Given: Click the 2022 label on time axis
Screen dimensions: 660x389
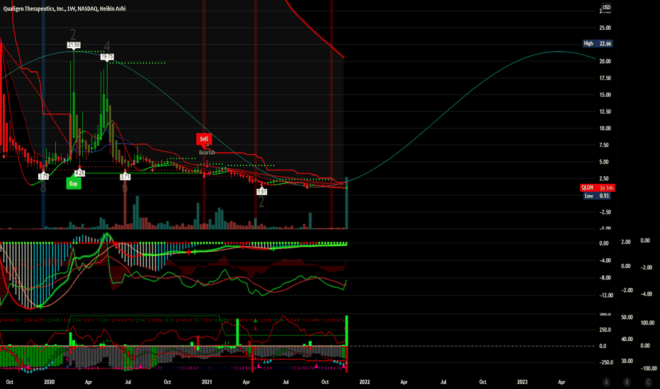Looking at the screenshot, I should point(365,382).
